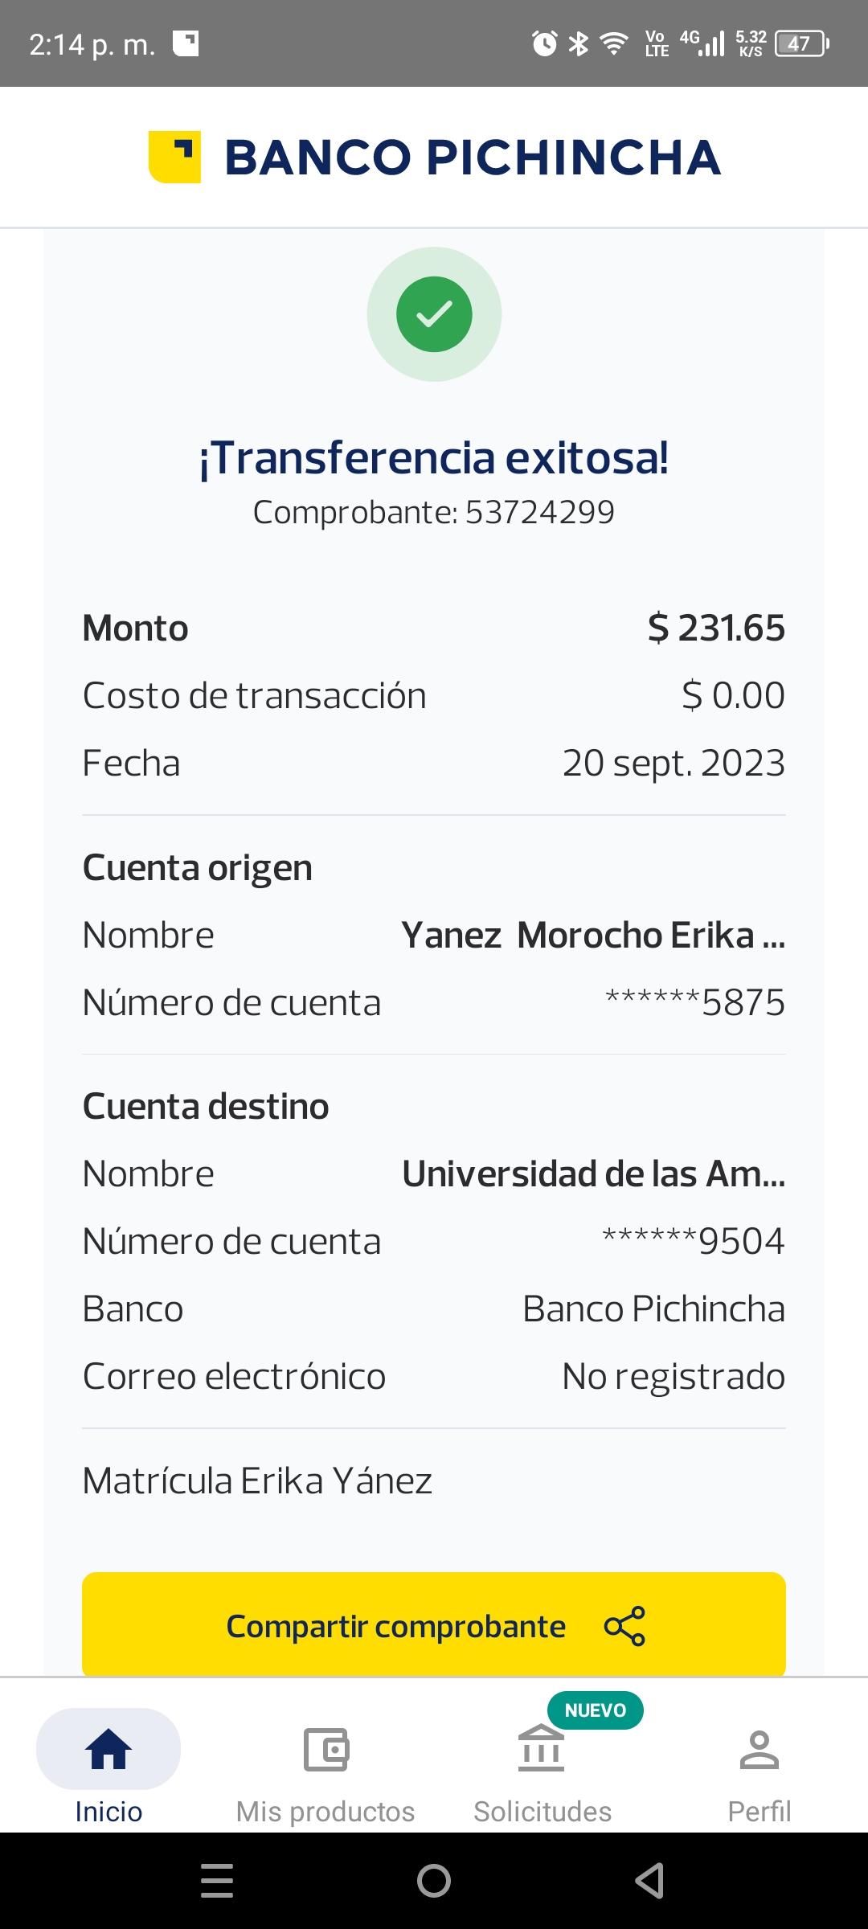Tap the alarm clock status icon
This screenshot has width=868, height=1929.
pyautogui.click(x=545, y=43)
